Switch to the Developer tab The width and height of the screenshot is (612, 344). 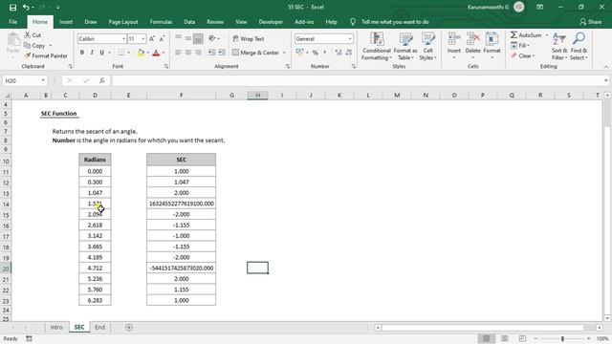pos(271,22)
